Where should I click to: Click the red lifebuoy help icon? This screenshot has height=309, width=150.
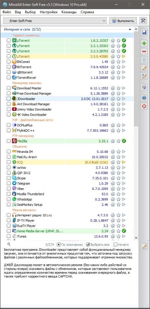tap(144, 106)
